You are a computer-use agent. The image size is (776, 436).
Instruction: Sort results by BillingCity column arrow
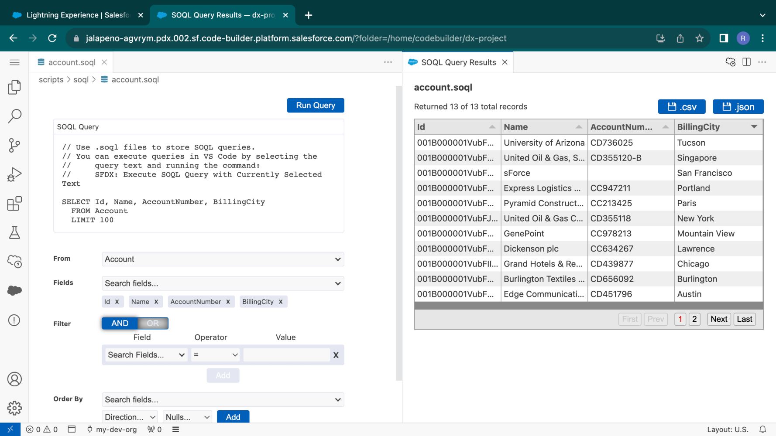tap(754, 127)
